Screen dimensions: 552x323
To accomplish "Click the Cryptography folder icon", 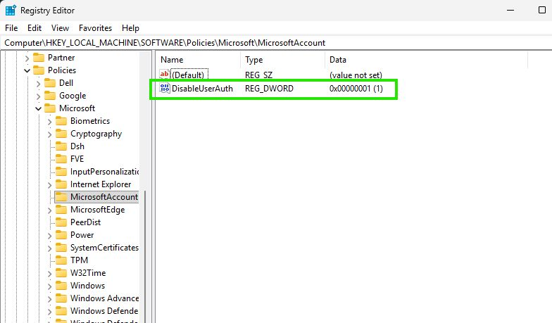I will coord(61,134).
